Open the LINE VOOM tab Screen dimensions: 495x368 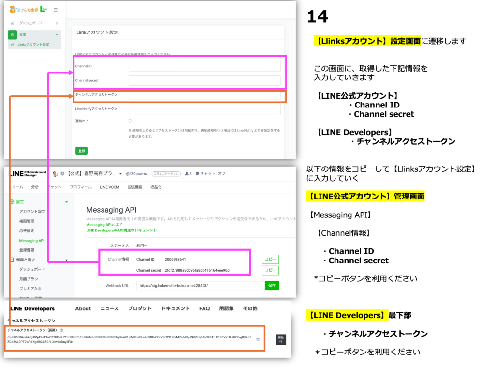(x=110, y=187)
